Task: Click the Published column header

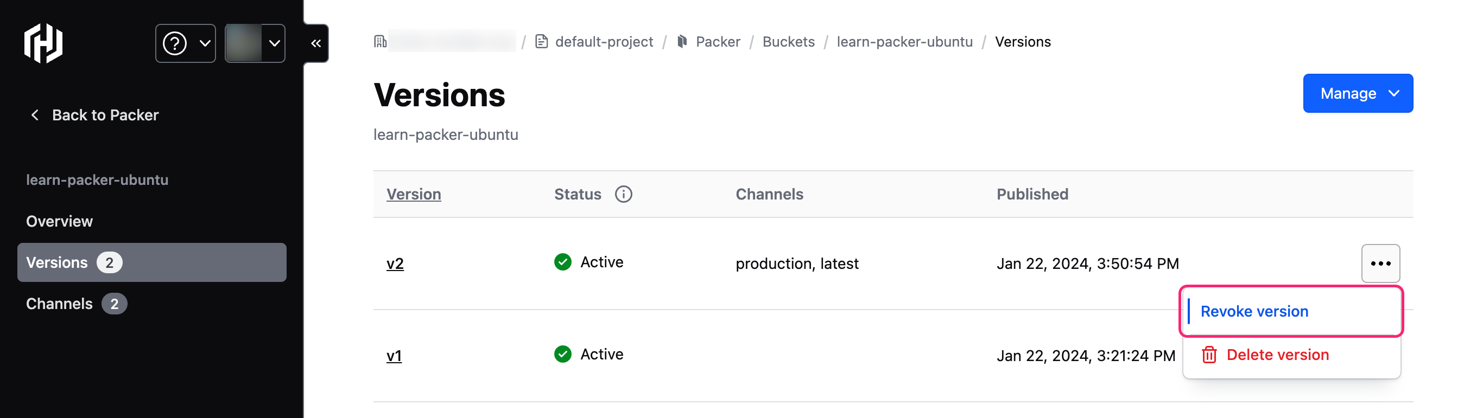Action: click(x=1032, y=194)
